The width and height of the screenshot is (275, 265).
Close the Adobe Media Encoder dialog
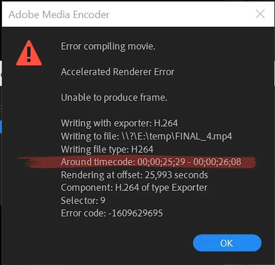point(260,14)
